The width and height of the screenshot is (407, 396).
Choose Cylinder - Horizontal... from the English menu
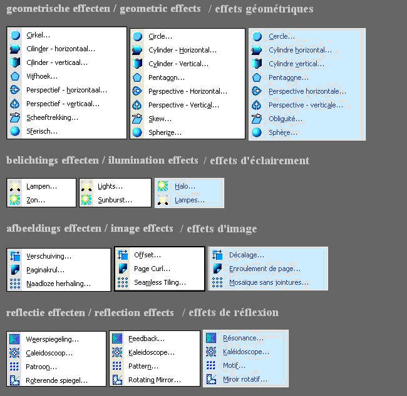click(x=182, y=50)
